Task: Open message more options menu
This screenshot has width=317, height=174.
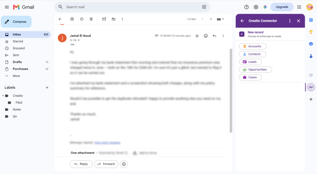Action: [x=223, y=36]
